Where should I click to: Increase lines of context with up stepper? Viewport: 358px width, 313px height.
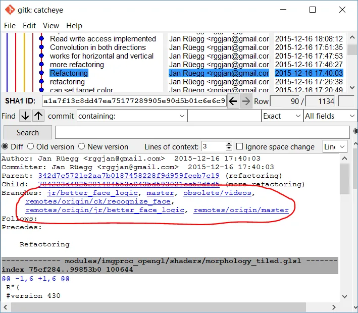(x=229, y=144)
